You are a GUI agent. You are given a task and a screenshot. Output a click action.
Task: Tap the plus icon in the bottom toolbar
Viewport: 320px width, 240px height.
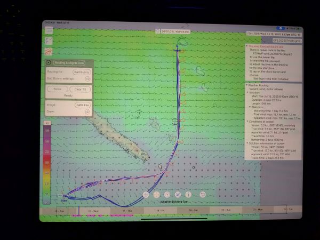(x=145, y=195)
